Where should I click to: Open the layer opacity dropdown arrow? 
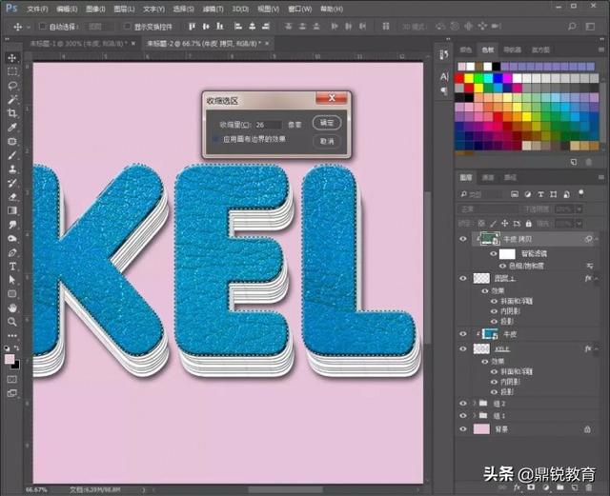click(x=579, y=209)
